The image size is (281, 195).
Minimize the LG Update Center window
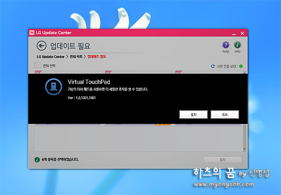click(234, 33)
